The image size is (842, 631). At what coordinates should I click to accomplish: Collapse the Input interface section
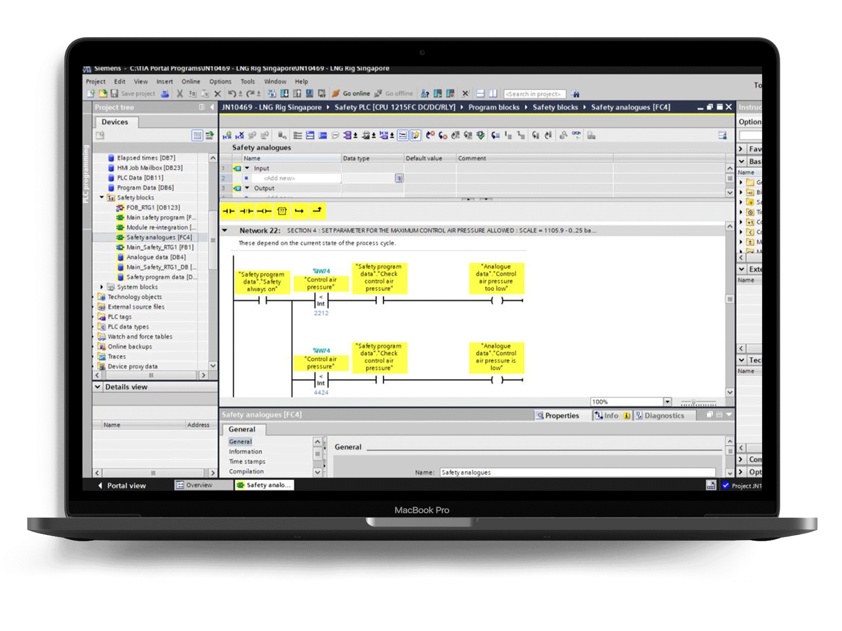click(247, 168)
